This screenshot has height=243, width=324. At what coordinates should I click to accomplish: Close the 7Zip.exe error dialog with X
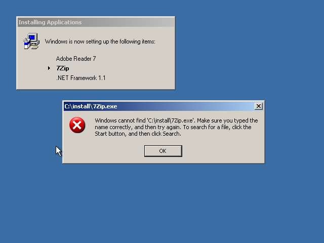click(258, 106)
